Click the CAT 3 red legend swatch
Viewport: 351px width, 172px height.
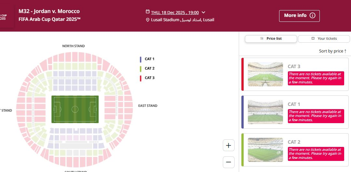(x=140, y=78)
